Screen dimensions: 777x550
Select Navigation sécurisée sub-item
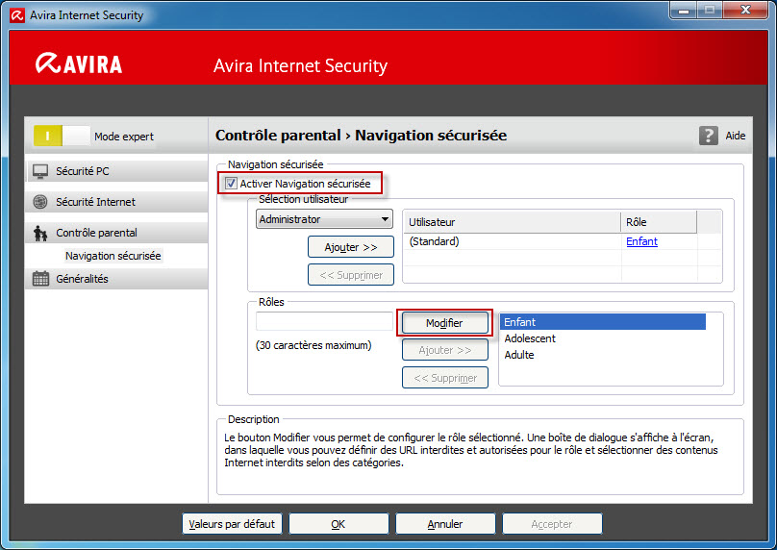(113, 256)
